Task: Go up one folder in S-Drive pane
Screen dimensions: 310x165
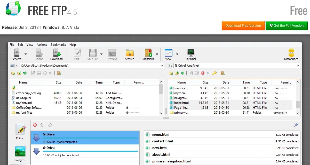Action: point(177,73)
